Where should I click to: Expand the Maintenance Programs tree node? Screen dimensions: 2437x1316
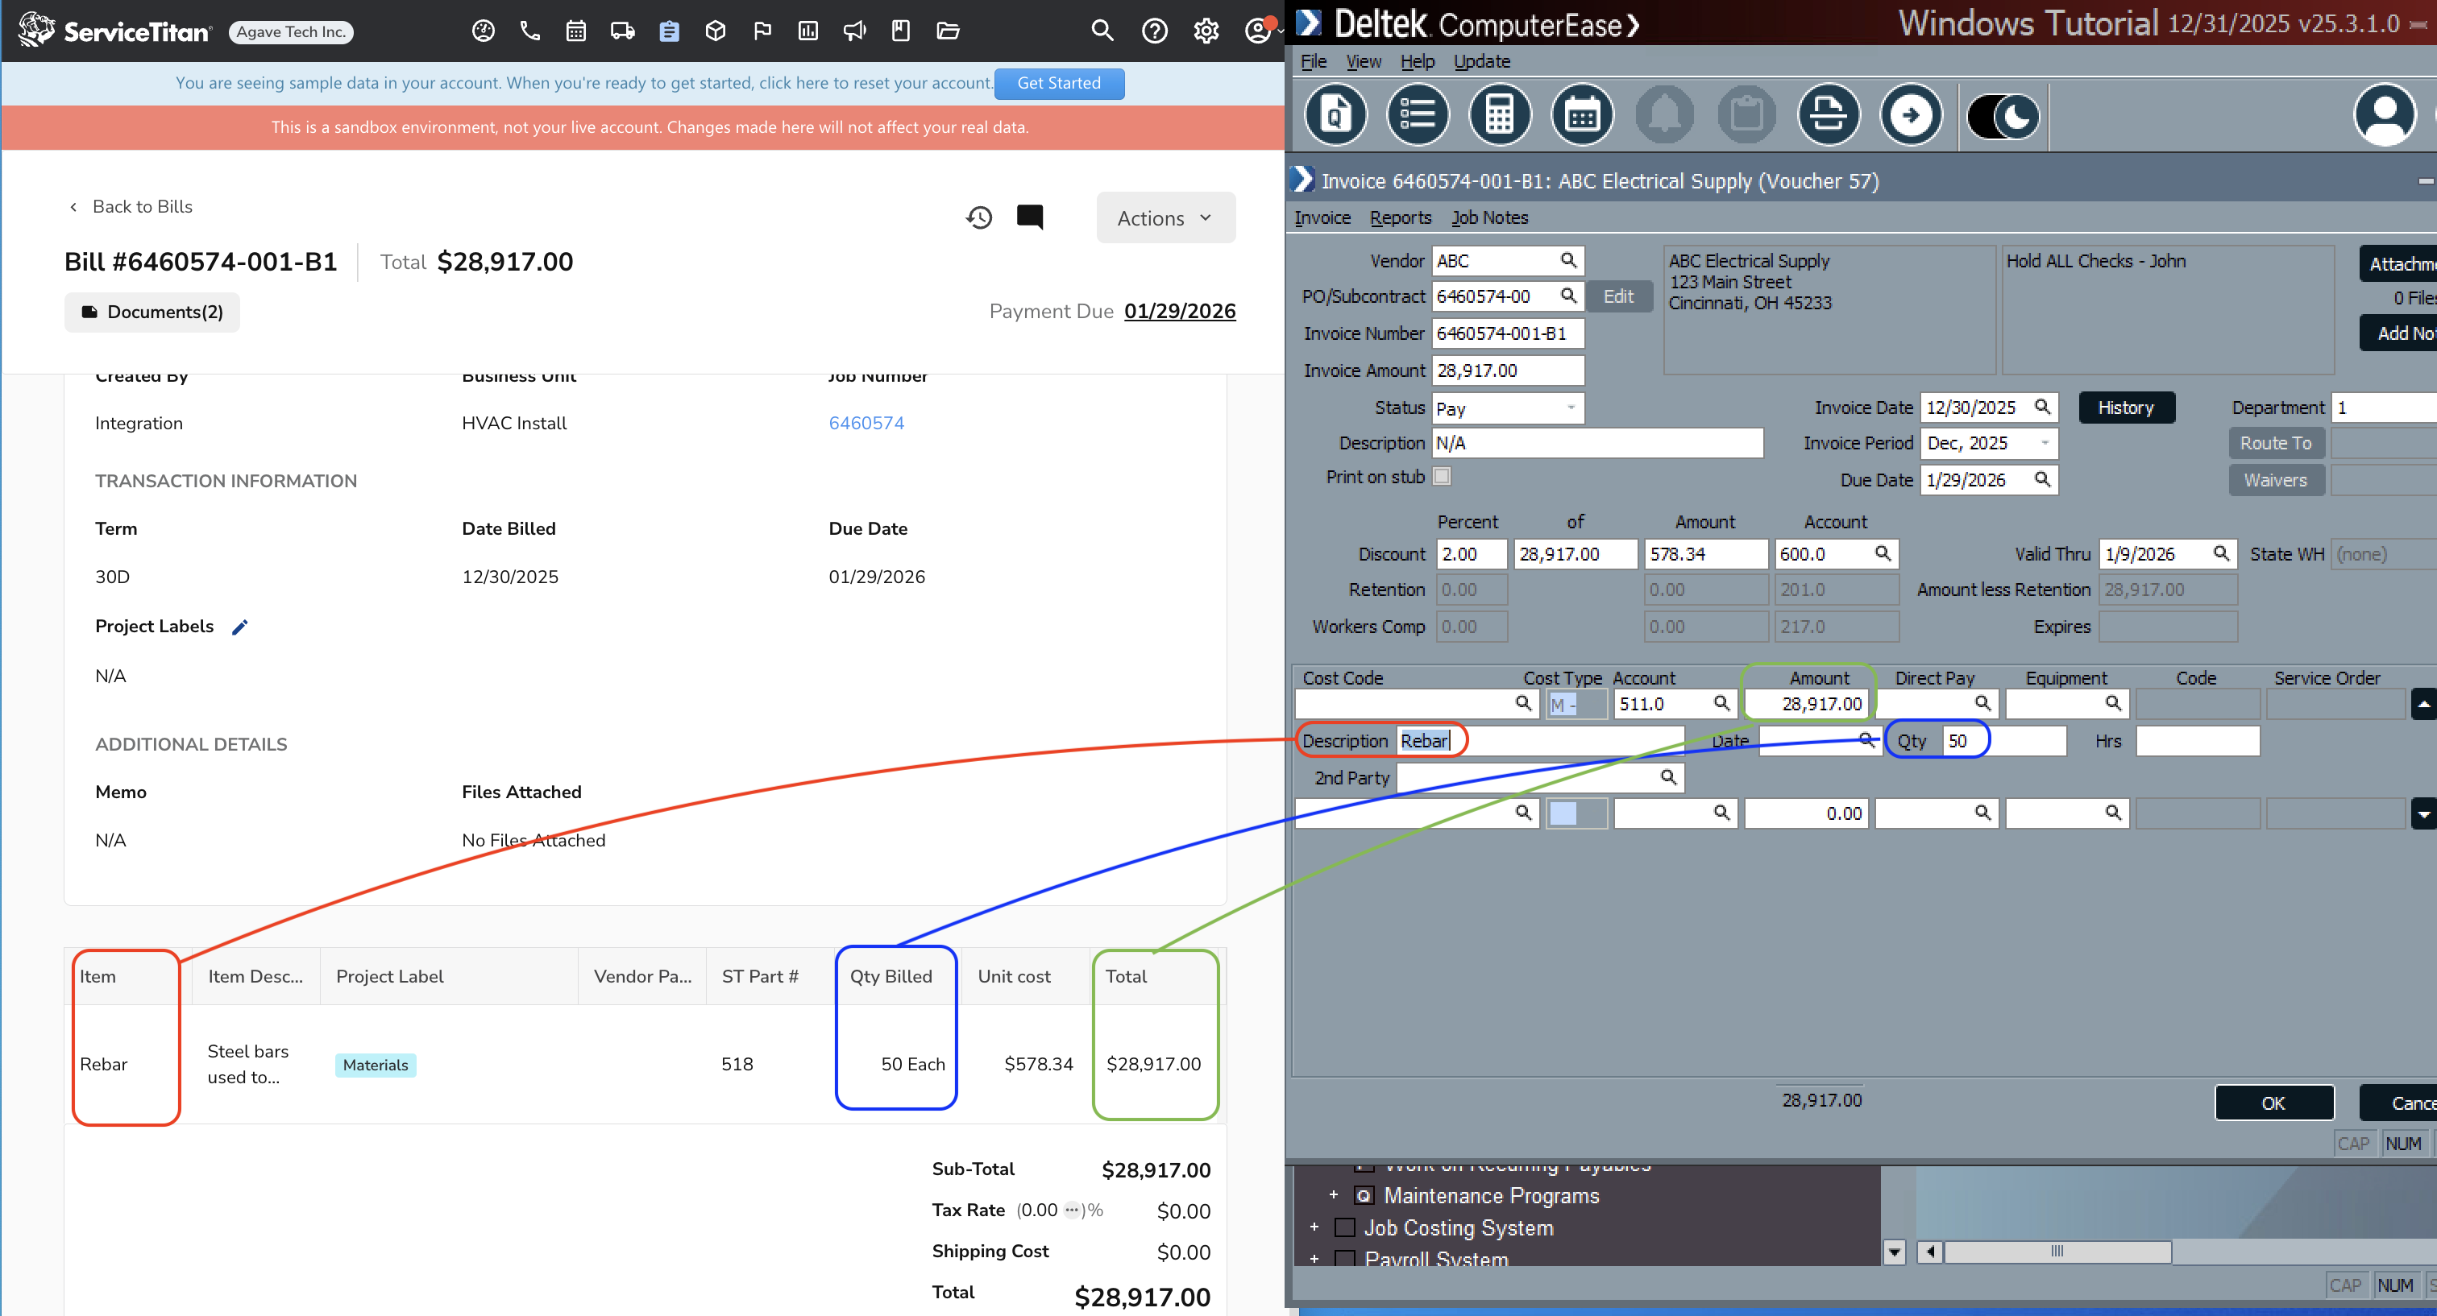[x=1334, y=1194]
